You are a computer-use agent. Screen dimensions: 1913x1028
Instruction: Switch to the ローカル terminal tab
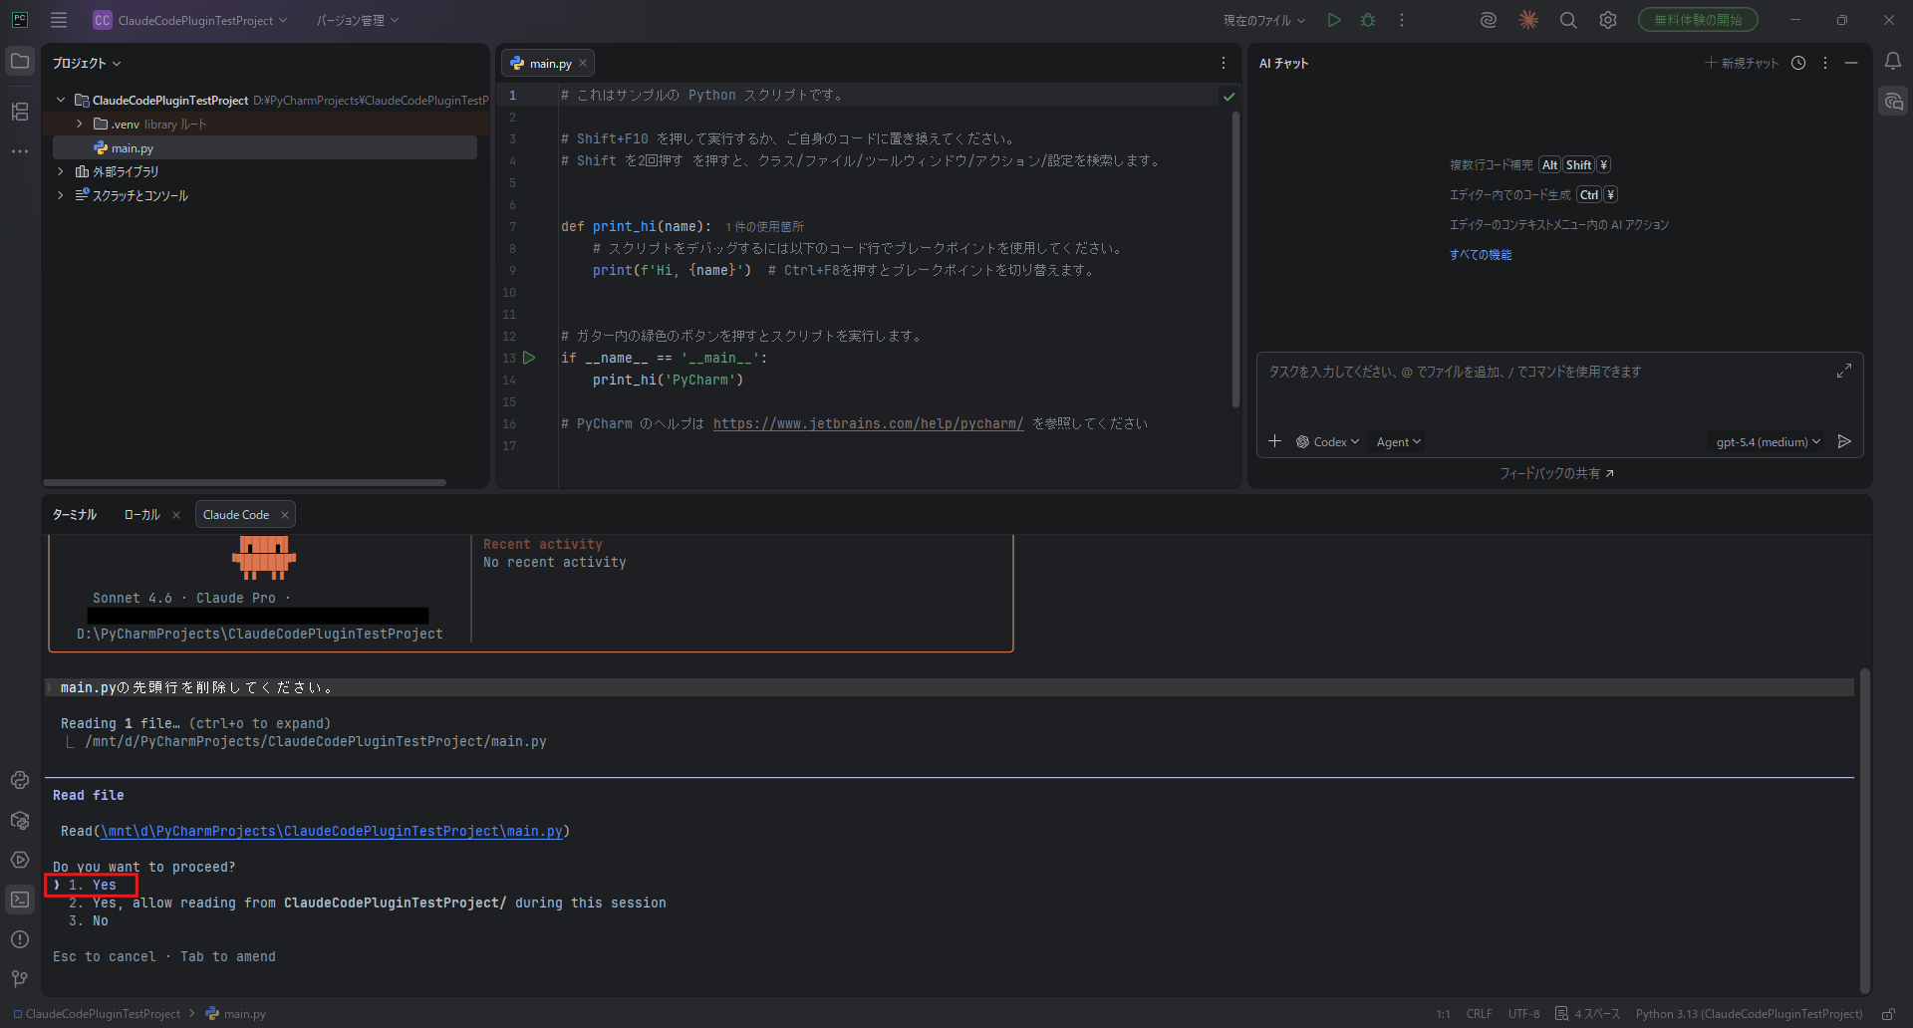click(141, 515)
